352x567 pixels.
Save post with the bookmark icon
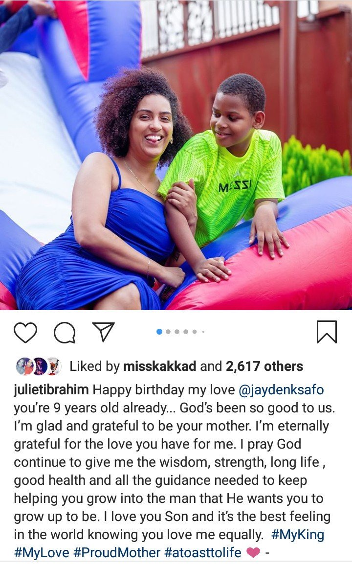tap(327, 332)
